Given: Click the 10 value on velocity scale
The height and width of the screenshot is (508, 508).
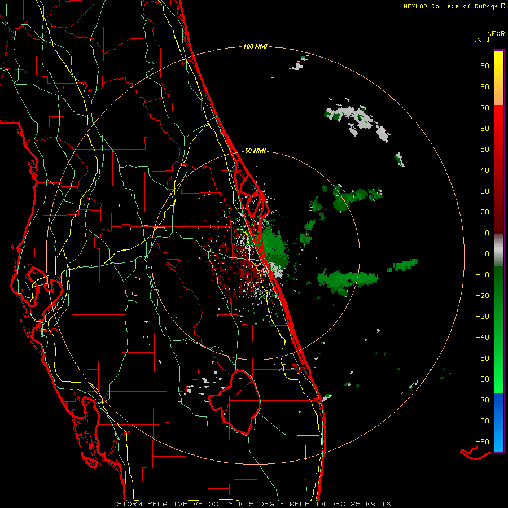Looking at the screenshot, I should point(485,233).
